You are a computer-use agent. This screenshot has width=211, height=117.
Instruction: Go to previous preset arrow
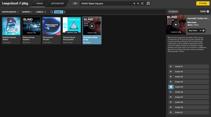134,4
